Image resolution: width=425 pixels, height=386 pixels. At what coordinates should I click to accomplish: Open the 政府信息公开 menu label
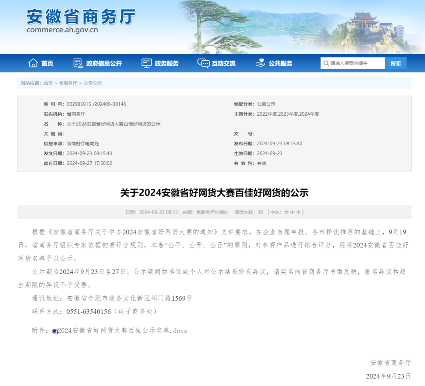click(104, 63)
